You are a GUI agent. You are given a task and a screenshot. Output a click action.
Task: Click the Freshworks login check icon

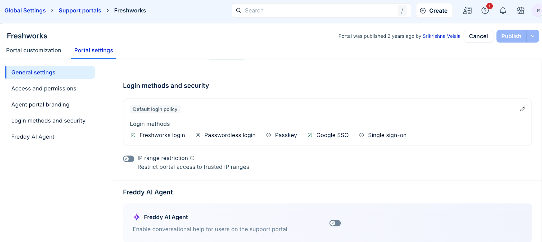pos(133,135)
